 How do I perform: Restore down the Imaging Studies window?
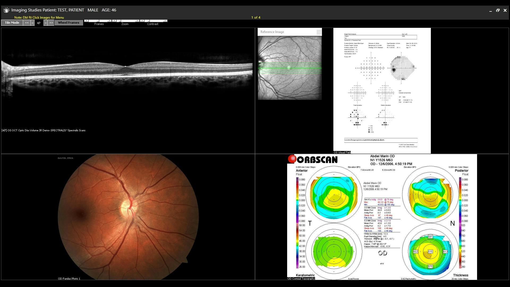pos(498,10)
